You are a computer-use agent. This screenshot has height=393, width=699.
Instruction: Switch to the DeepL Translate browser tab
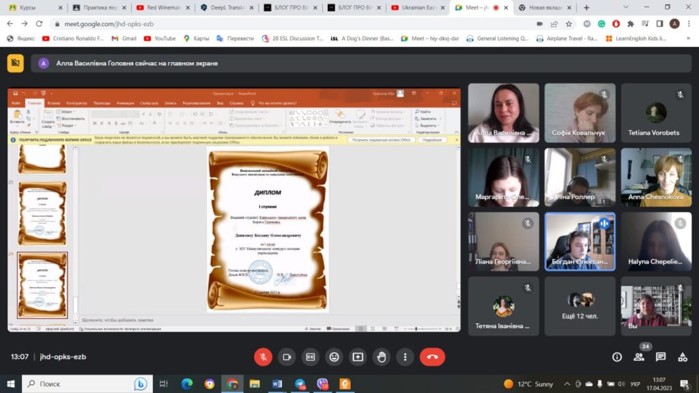pos(223,8)
